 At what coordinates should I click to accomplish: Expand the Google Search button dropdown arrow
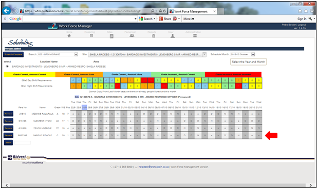(155, 19)
